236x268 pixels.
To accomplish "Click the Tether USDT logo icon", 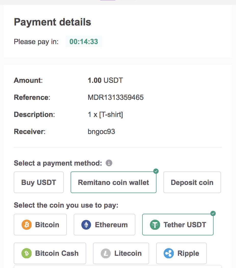I will [155, 225].
